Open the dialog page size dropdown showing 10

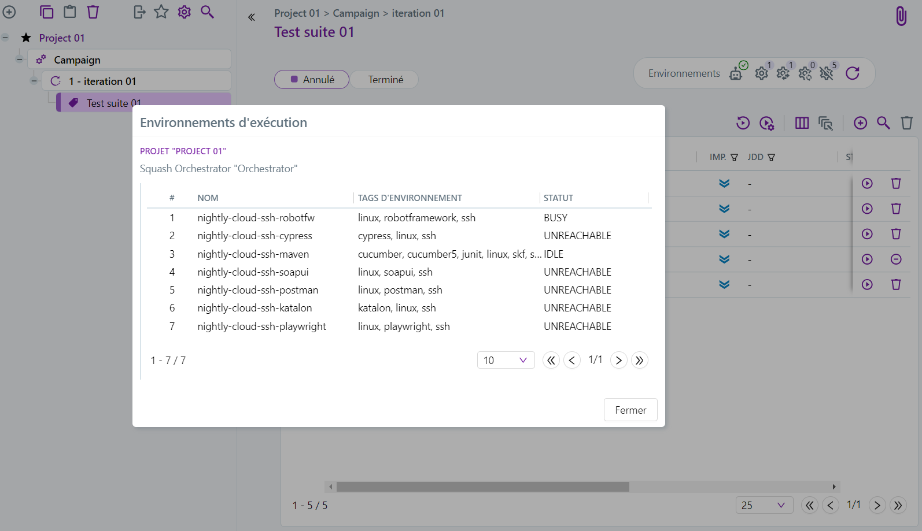[x=506, y=360]
